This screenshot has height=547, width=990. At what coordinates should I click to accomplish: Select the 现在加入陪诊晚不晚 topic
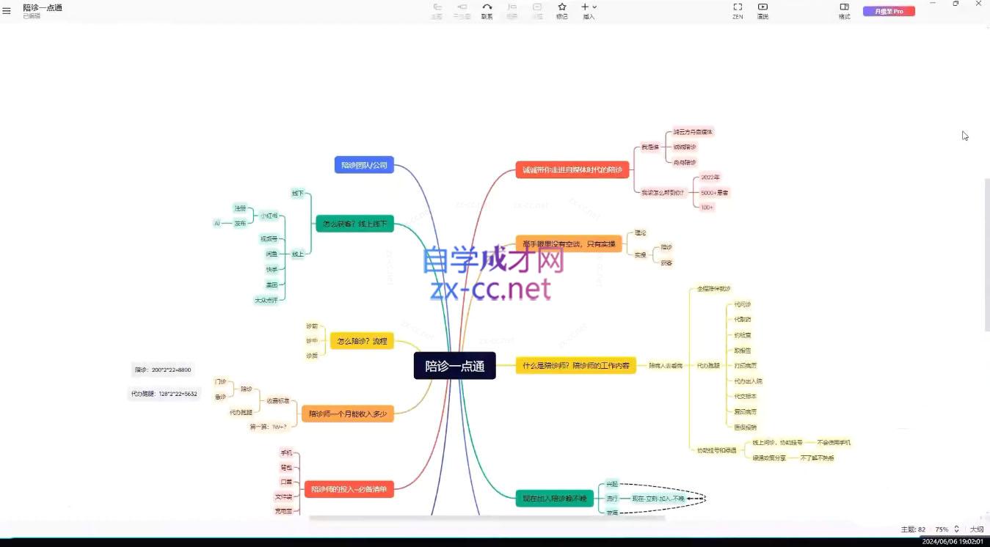click(x=554, y=499)
